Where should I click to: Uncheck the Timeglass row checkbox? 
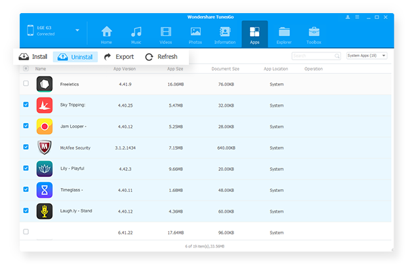click(x=26, y=189)
